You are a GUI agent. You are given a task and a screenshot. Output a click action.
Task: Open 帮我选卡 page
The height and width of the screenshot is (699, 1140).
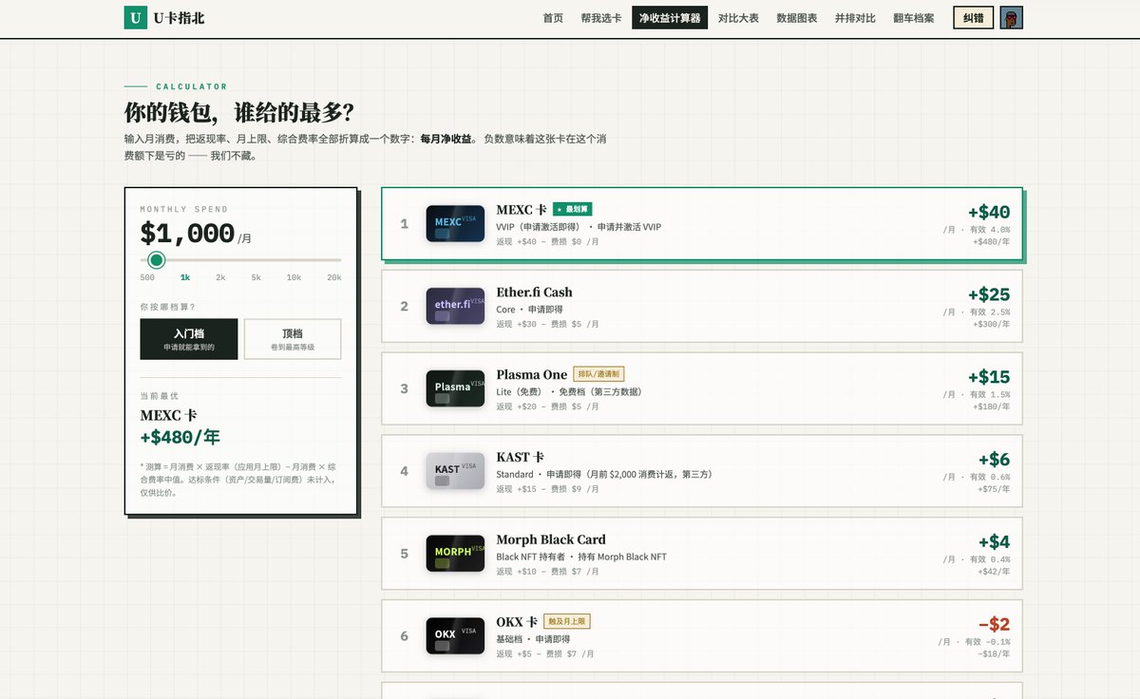pyautogui.click(x=601, y=18)
